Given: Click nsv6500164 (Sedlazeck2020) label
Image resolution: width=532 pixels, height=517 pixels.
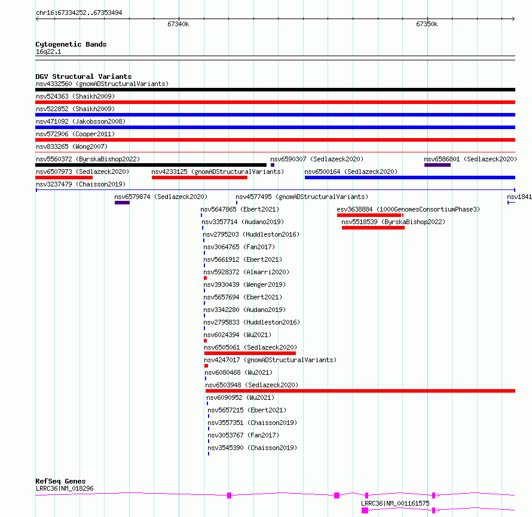Looking at the screenshot, I should coord(351,172).
